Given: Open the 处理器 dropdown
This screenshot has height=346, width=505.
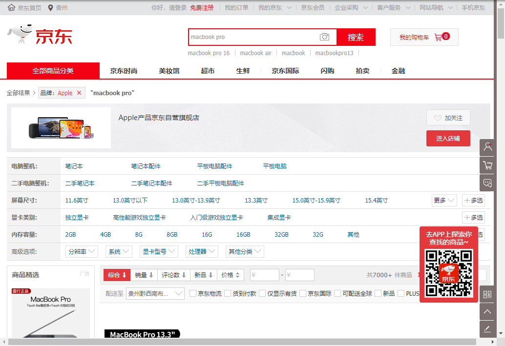Looking at the screenshot, I should tap(202, 252).
